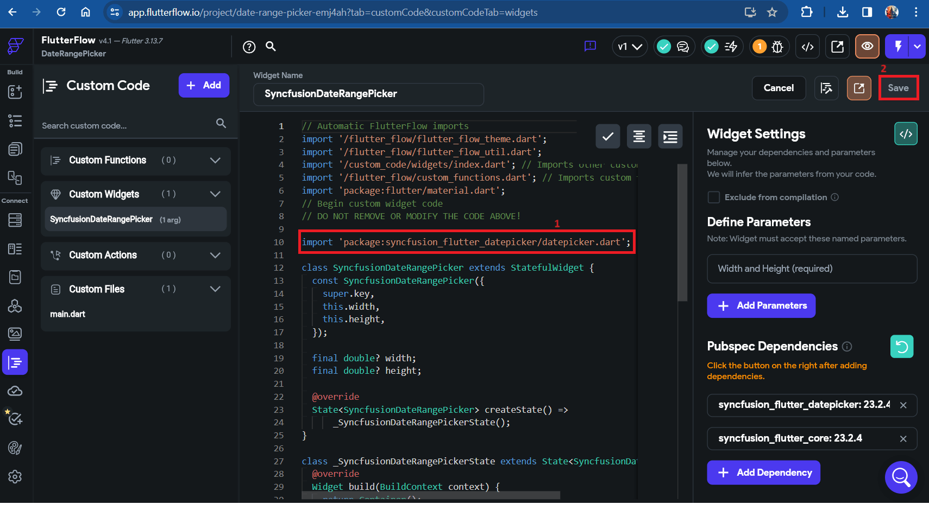Select SyncfusionDateRangePicker widget item
This screenshot has height=511, width=929.
136,219
